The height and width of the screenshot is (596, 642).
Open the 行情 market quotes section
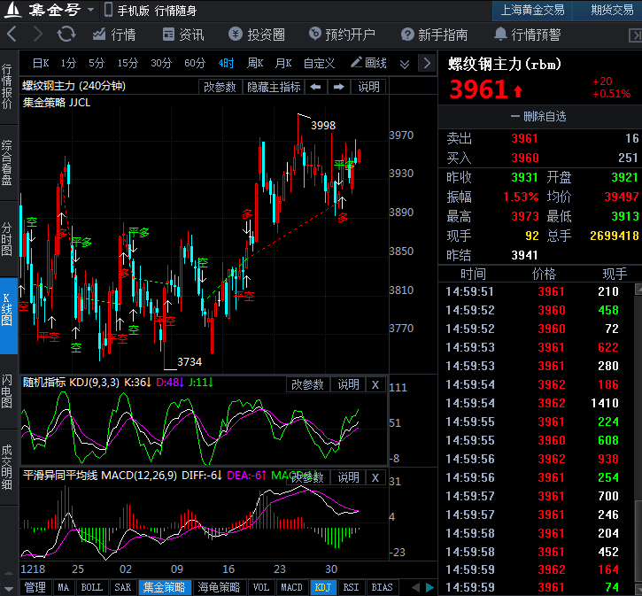click(x=114, y=35)
